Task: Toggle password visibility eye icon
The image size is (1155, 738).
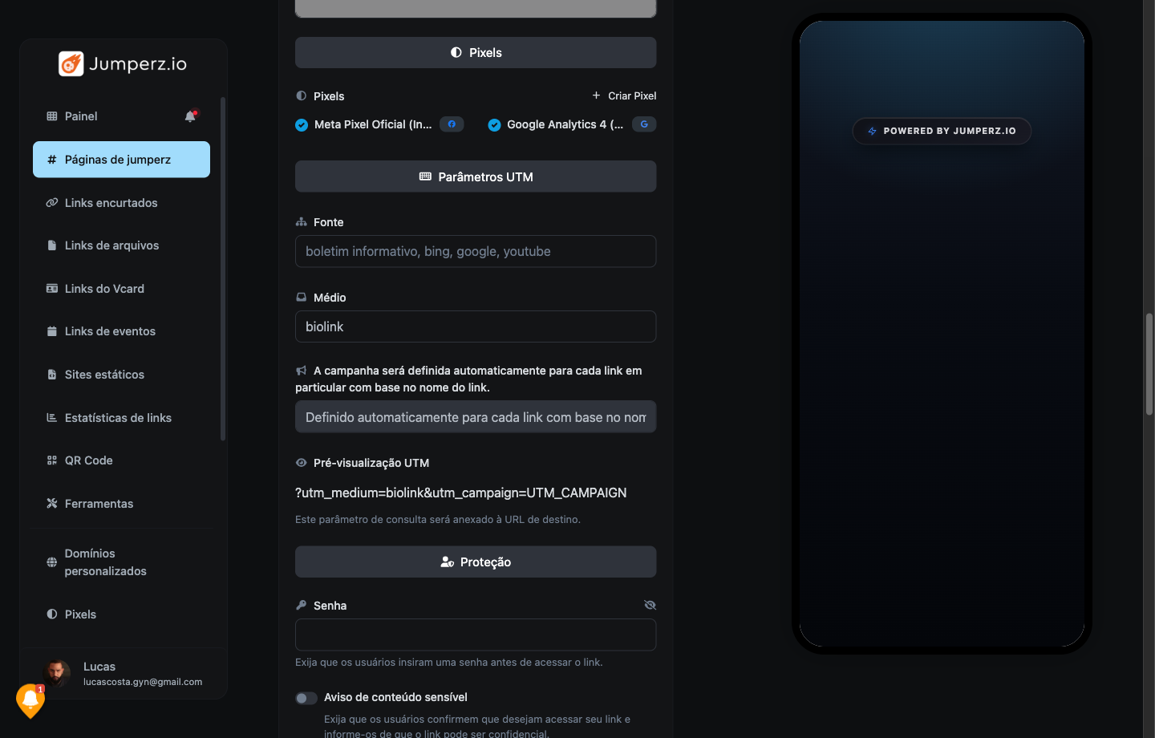Action: (650, 605)
